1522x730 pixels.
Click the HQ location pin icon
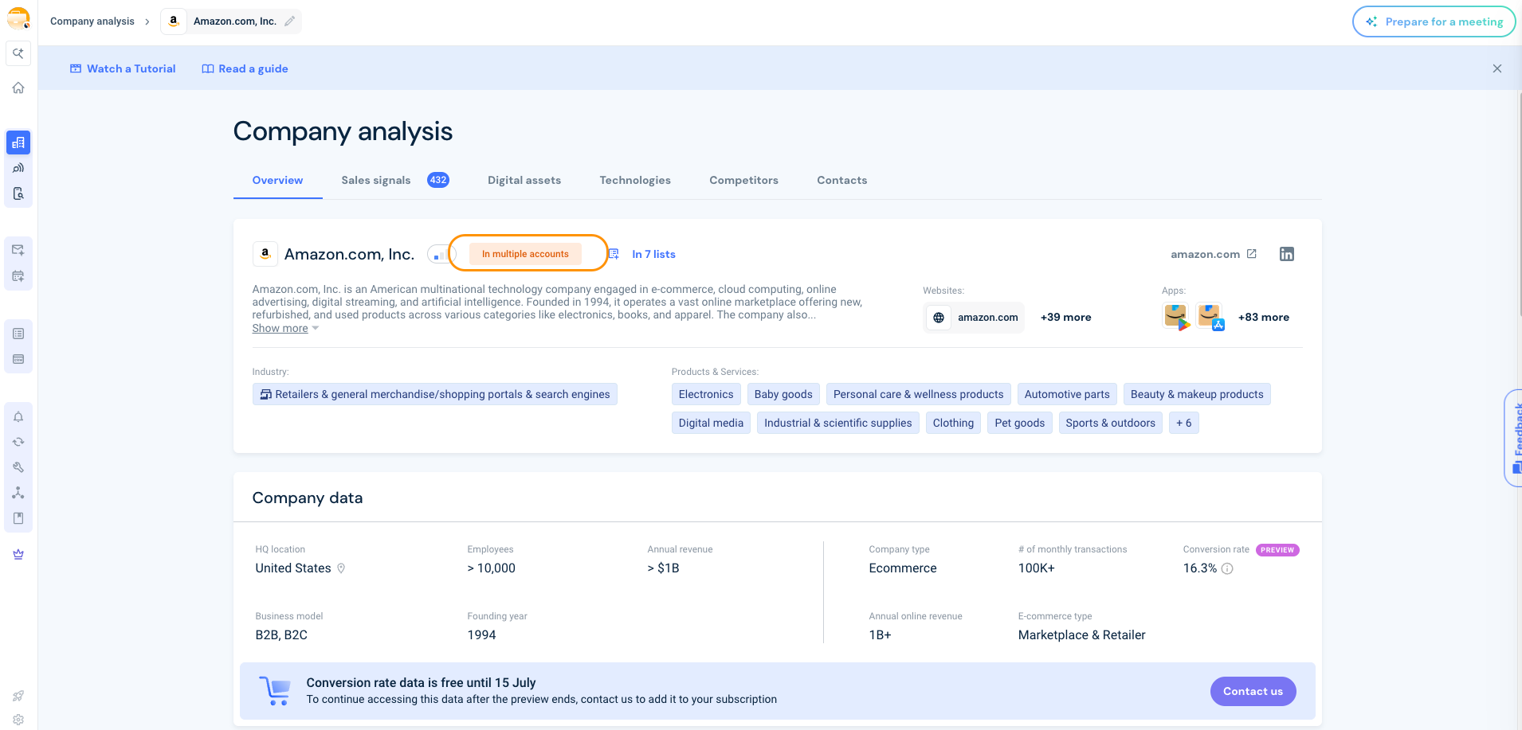341,568
